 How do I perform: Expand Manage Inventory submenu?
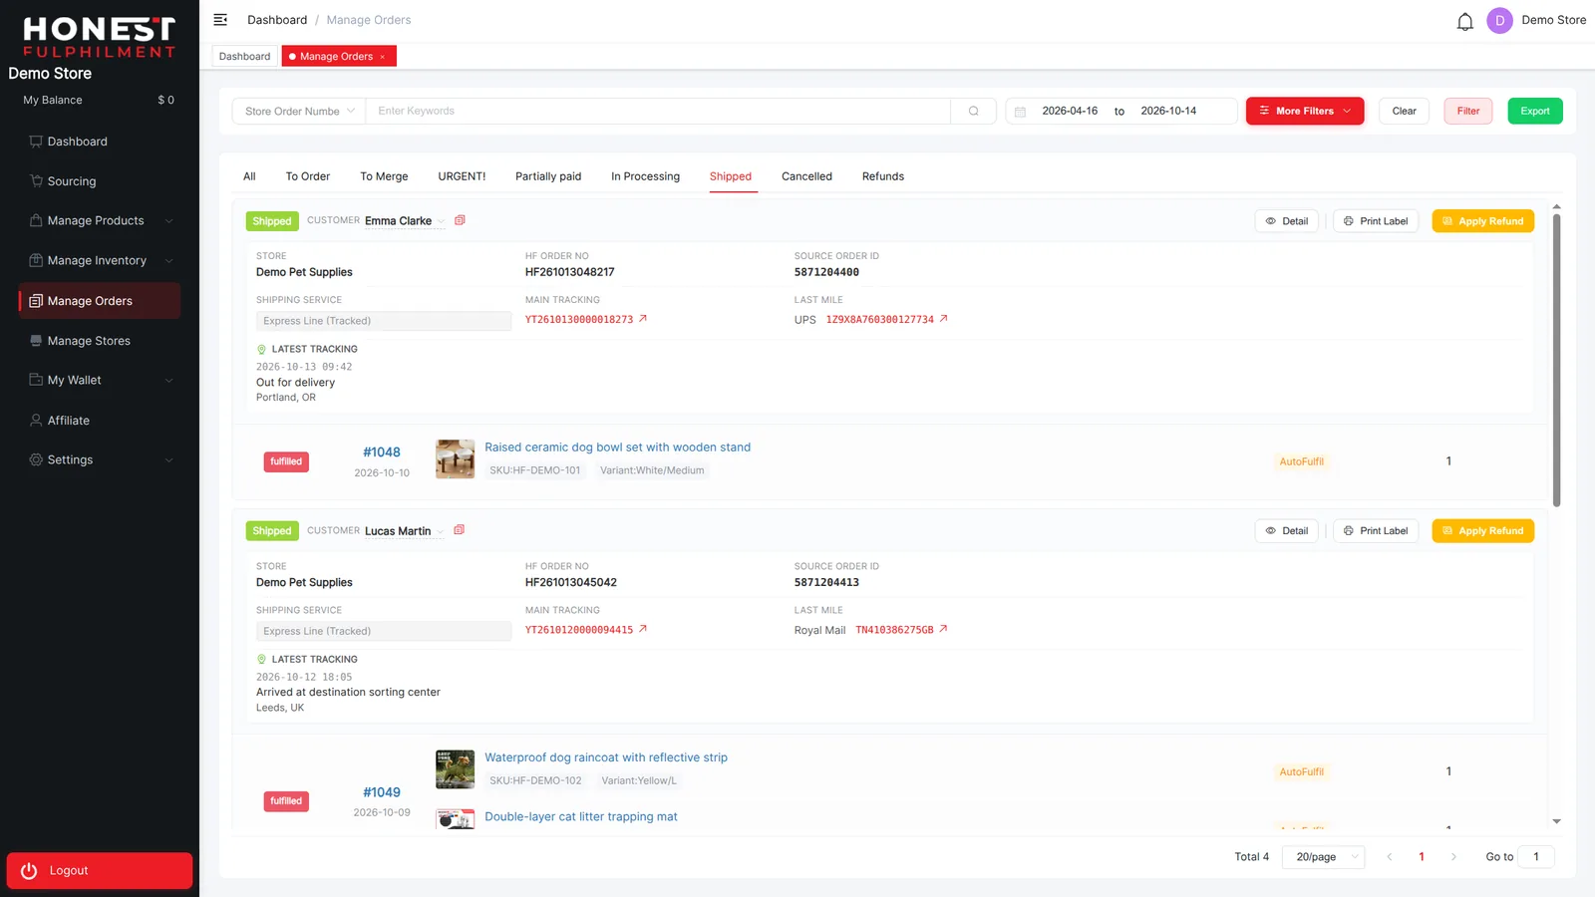pos(168,261)
